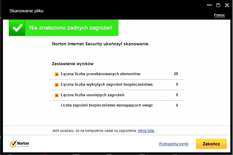Click 'Łączna liczba usuniętych zagrożeń:' label

(x=93, y=95)
